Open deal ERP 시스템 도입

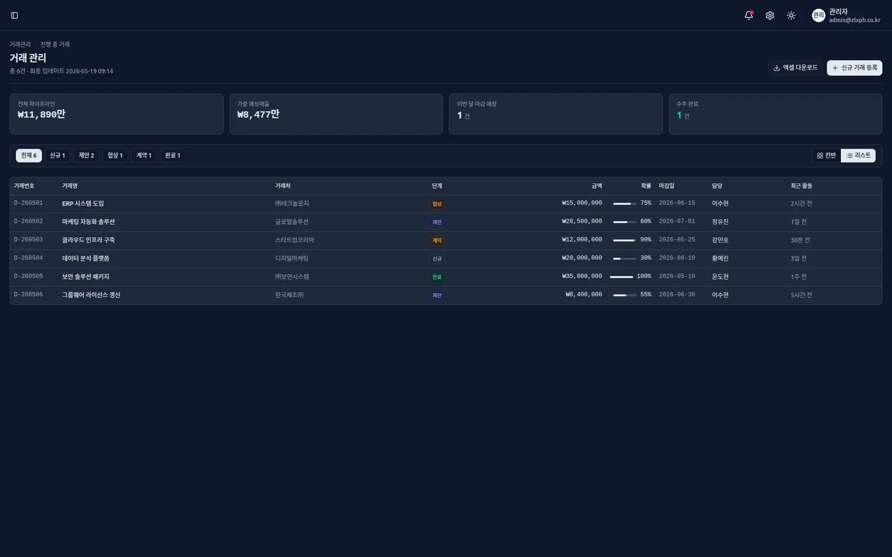(83, 204)
